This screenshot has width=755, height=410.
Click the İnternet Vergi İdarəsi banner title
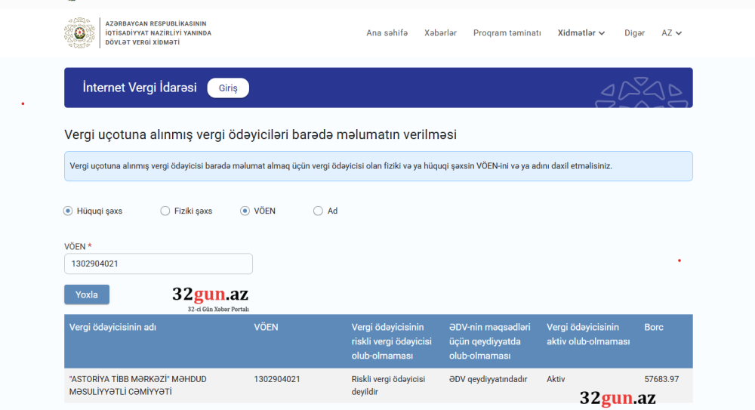[x=140, y=88]
